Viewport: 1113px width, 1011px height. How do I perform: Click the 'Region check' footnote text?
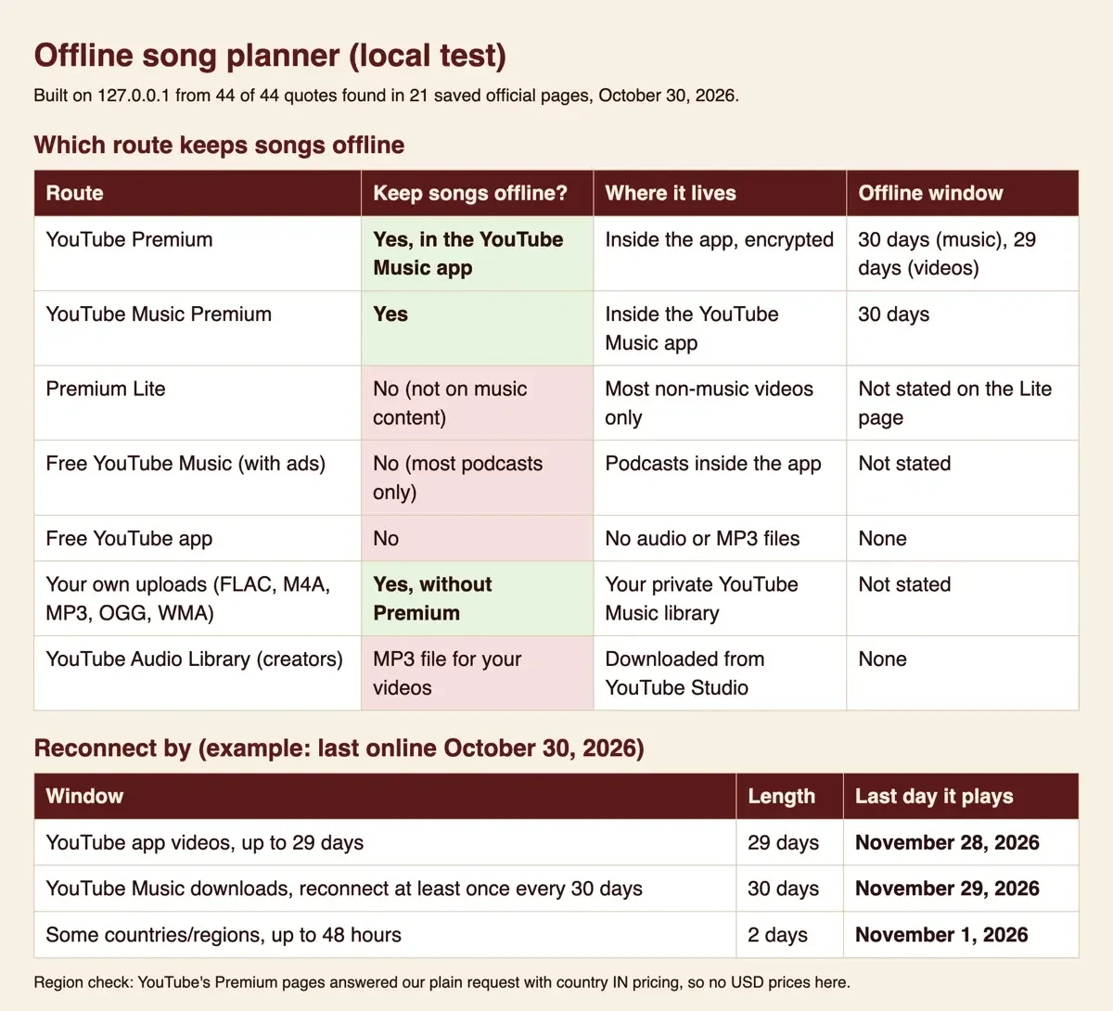pos(441,982)
